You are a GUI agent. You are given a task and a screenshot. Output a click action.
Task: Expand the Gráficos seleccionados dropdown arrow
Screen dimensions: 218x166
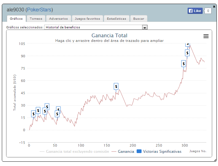(x=145, y=27)
